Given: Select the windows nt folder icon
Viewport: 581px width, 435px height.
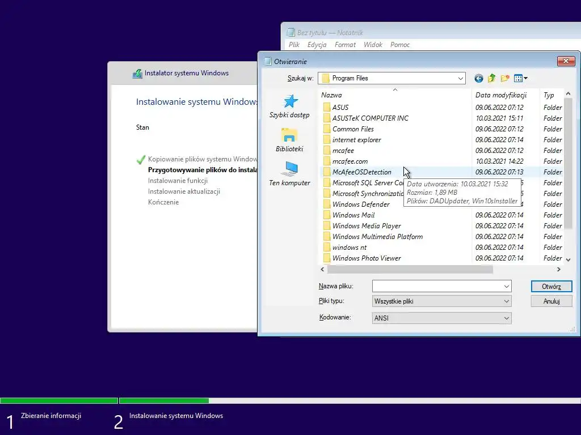Looking at the screenshot, I should pyautogui.click(x=326, y=247).
